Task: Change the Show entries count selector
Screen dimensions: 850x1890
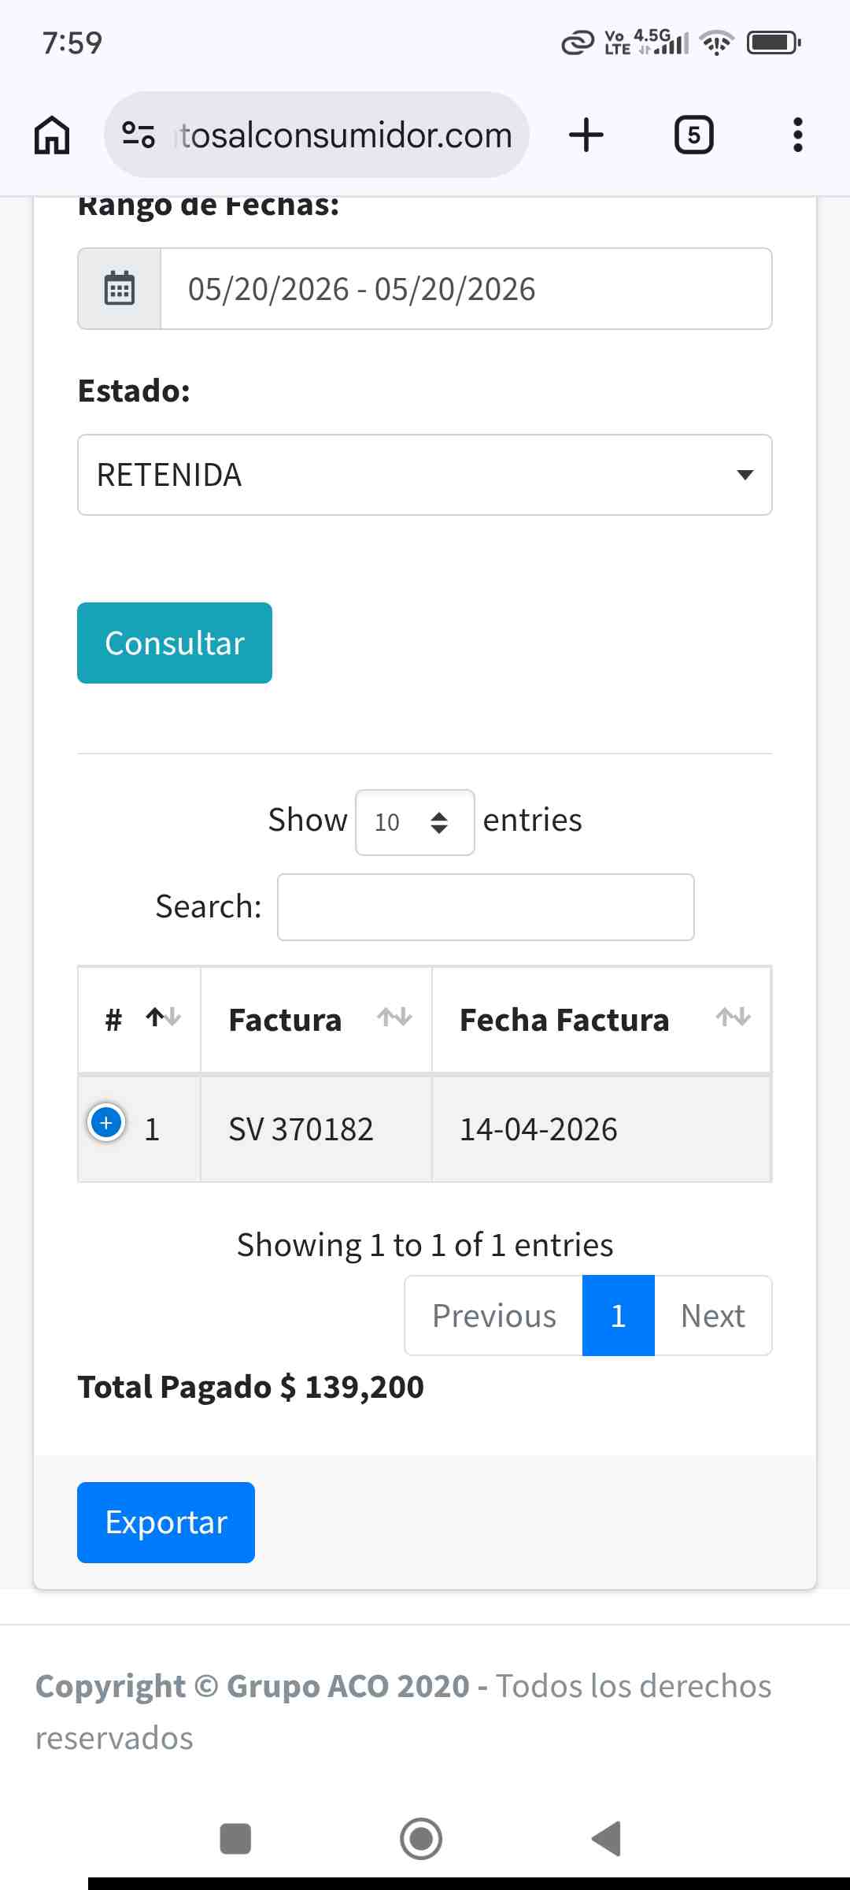Action: [x=415, y=822]
